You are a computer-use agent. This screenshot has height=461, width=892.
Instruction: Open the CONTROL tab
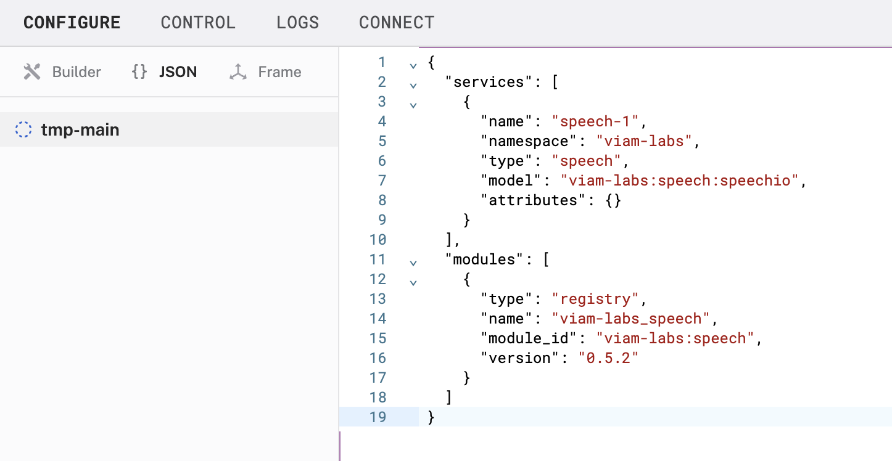(198, 23)
